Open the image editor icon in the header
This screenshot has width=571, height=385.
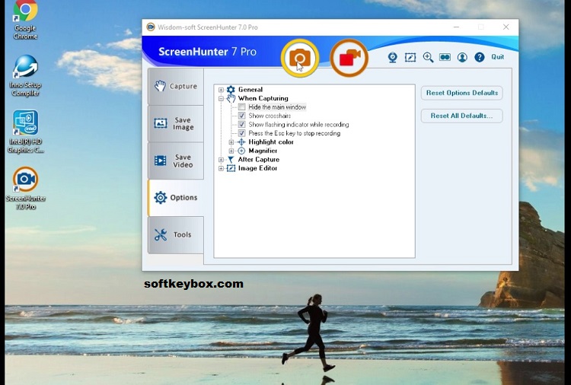tap(410, 58)
